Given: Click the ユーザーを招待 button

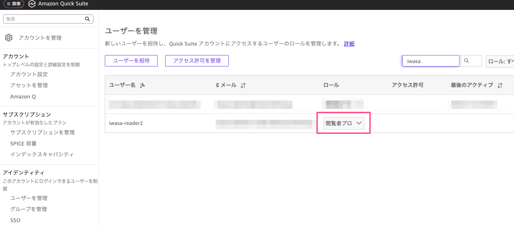Looking at the screenshot, I should 131,60.
